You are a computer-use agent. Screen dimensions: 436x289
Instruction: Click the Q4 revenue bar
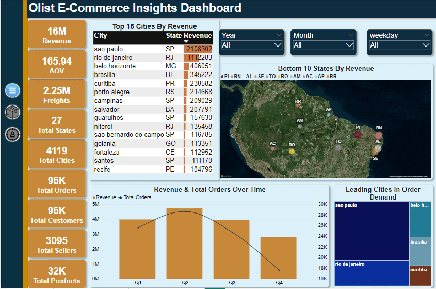pyautogui.click(x=278, y=258)
